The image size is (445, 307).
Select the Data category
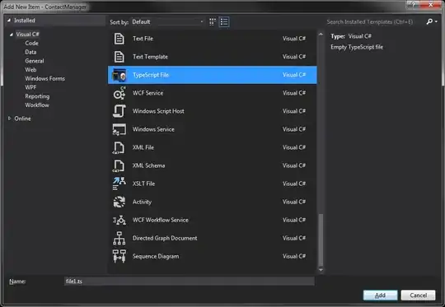(30, 52)
